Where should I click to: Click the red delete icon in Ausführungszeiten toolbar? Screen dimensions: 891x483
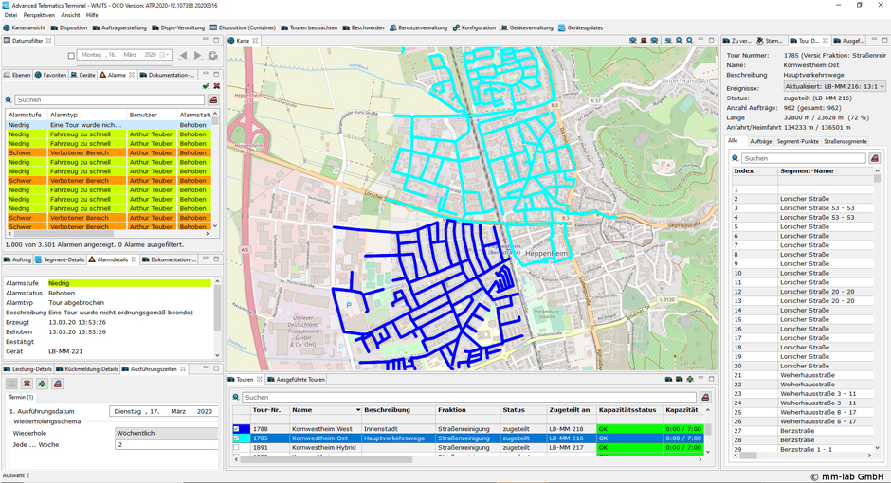tap(27, 384)
